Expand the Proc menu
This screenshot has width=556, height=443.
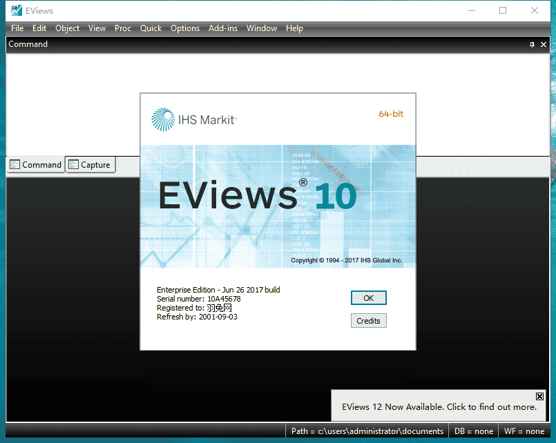(123, 28)
